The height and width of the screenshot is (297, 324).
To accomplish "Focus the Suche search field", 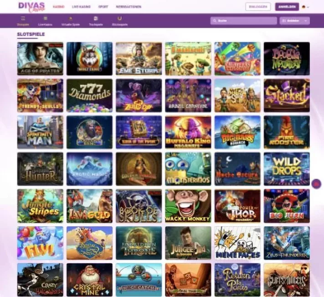I will pos(244,21).
